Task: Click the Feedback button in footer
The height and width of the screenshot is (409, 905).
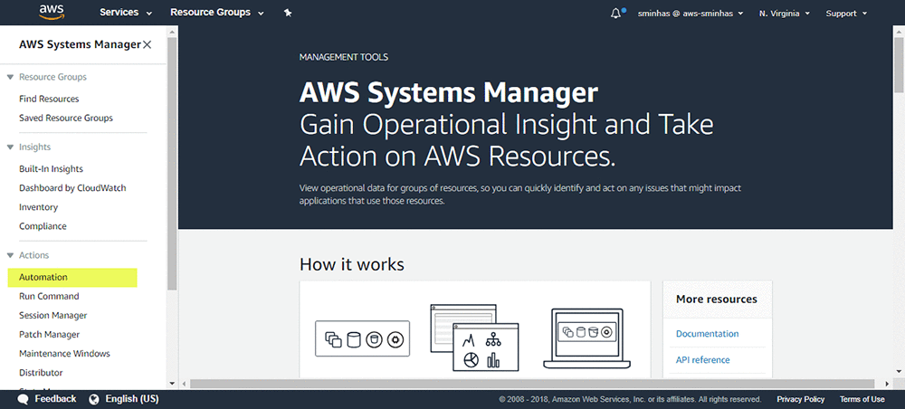Action: click(x=55, y=399)
